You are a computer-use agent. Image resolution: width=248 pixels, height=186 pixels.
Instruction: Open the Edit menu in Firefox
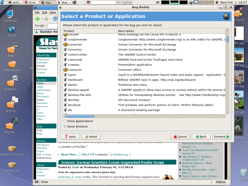[x=45, y=13]
